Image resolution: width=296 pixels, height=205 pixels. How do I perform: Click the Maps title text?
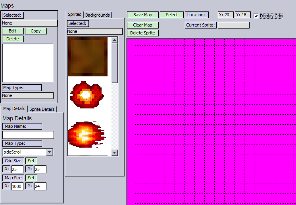coord(7,6)
